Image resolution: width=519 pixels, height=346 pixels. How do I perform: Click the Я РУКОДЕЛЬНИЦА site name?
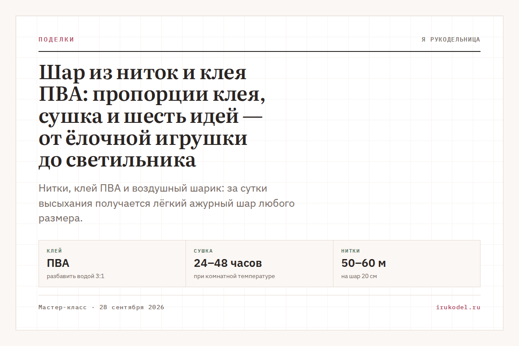click(451, 39)
